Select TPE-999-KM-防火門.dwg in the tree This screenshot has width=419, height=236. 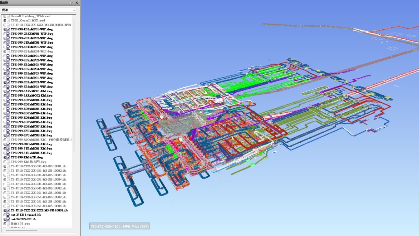coord(29,162)
